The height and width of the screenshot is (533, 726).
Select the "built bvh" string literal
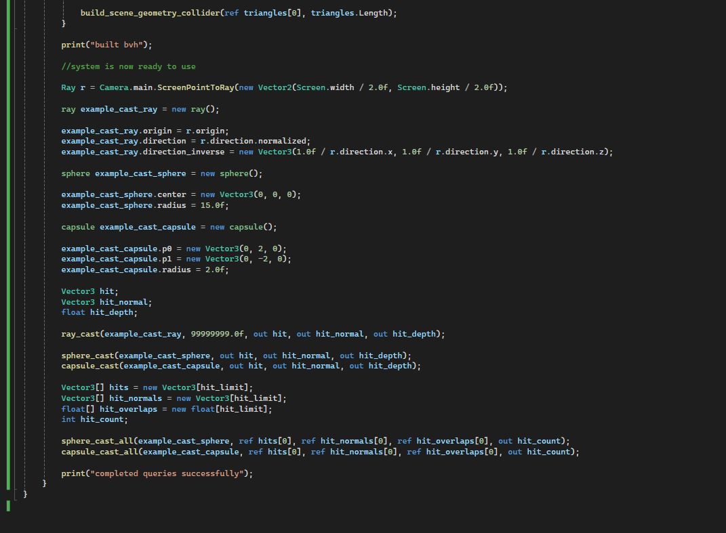pyautogui.click(x=116, y=45)
